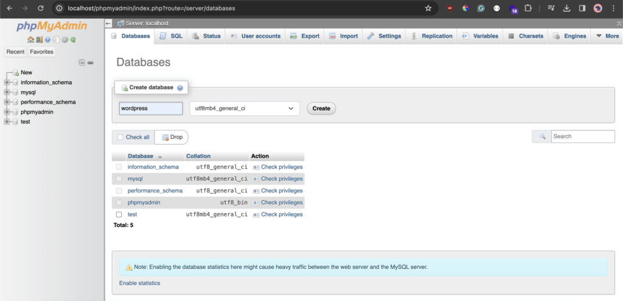Click the uBlock Origin extension icon
Screen dimensions: 623x301
click(450, 8)
